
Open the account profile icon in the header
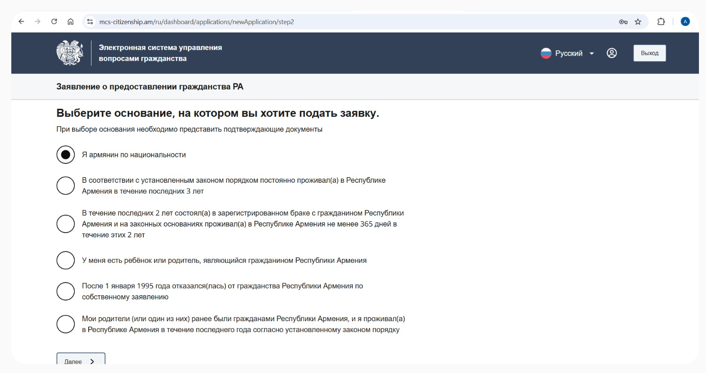coord(612,53)
